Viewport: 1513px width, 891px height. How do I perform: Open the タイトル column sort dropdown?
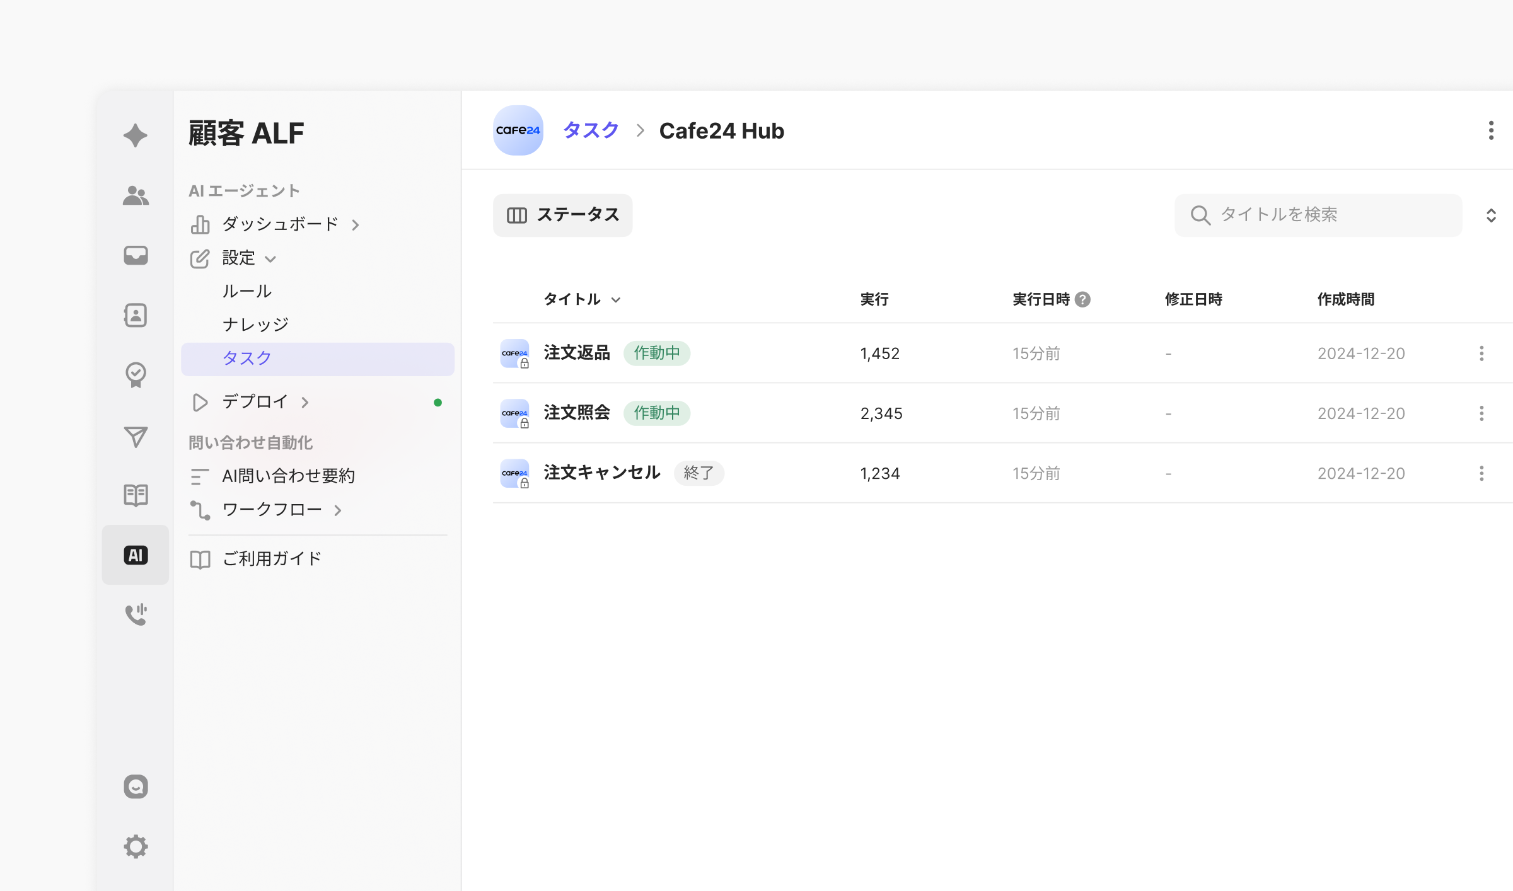click(616, 300)
